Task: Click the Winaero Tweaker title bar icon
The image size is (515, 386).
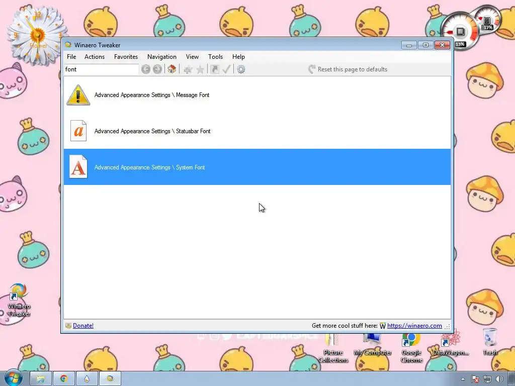Action: (x=68, y=45)
